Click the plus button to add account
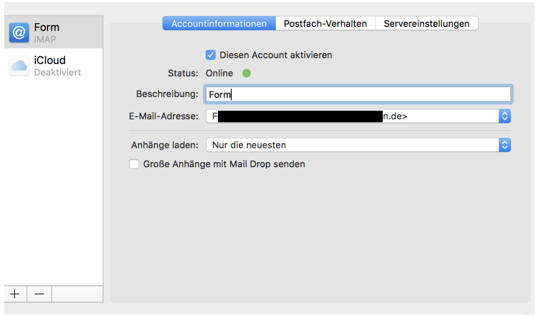539x316 pixels. (15, 294)
